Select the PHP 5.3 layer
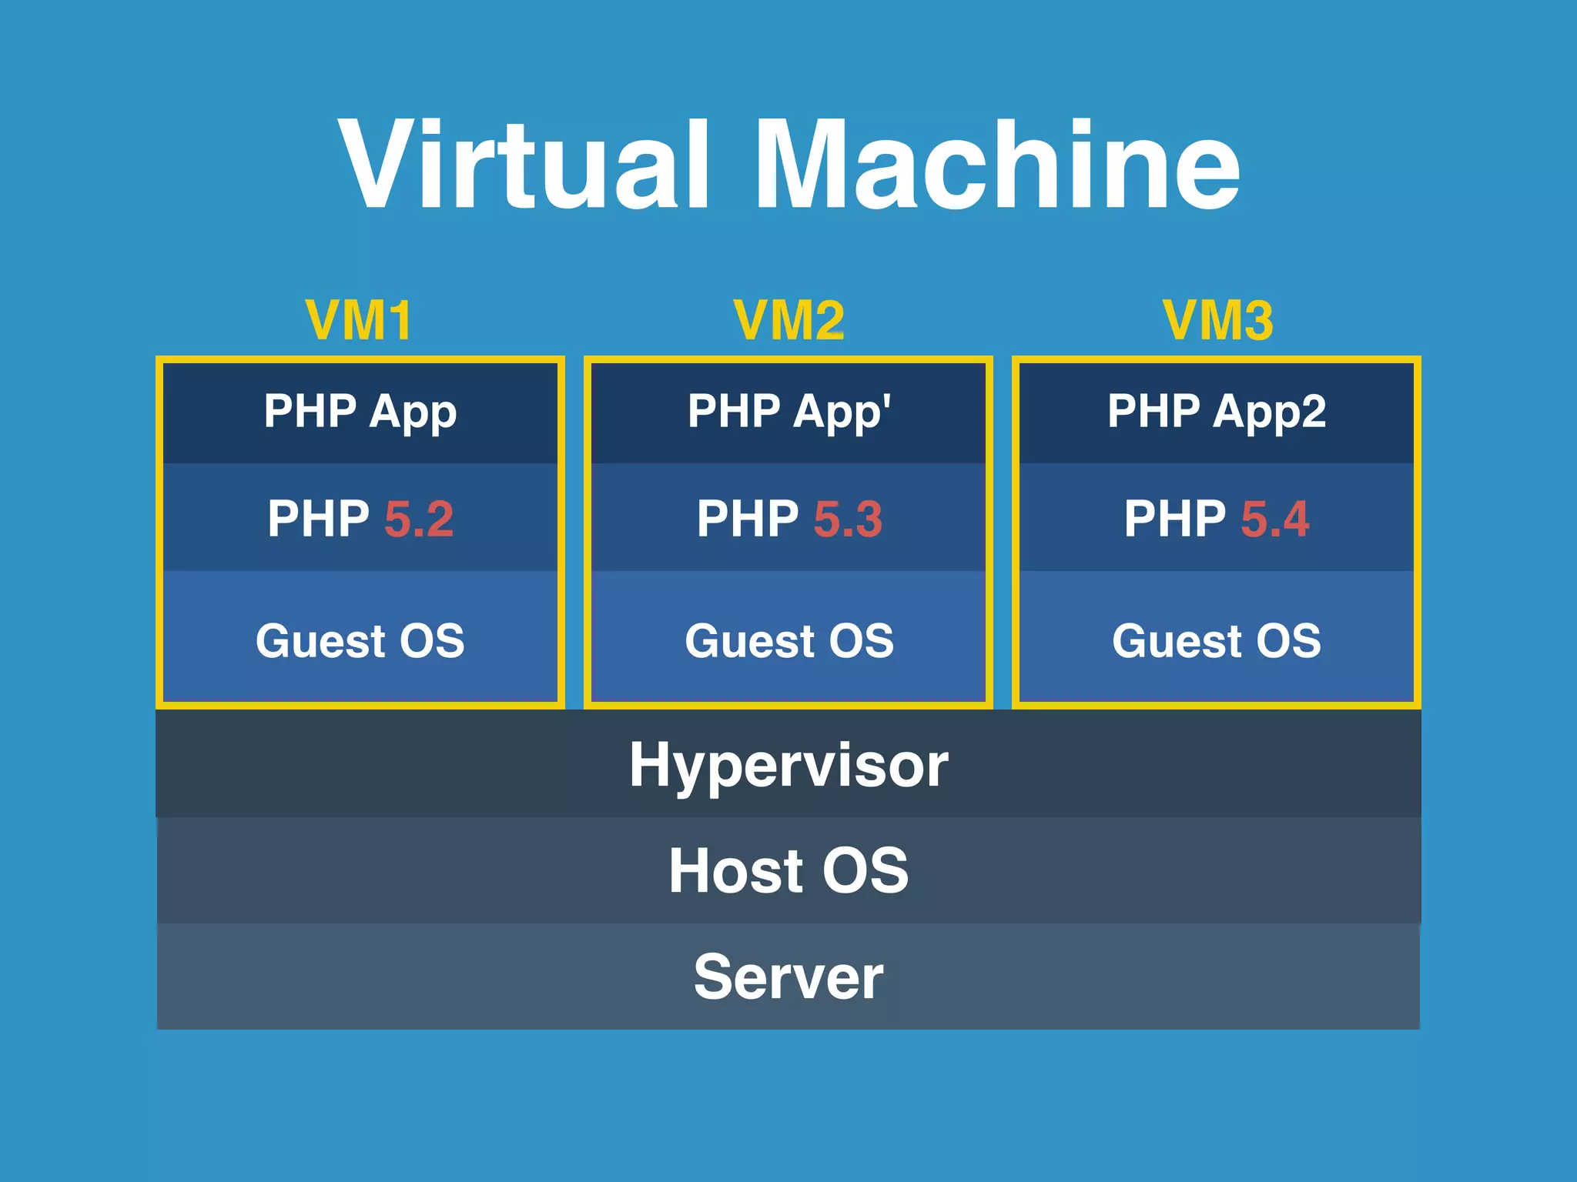Screen dimensions: 1577x1182 click(x=788, y=517)
